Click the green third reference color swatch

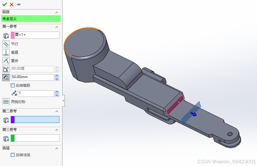tap(13, 138)
